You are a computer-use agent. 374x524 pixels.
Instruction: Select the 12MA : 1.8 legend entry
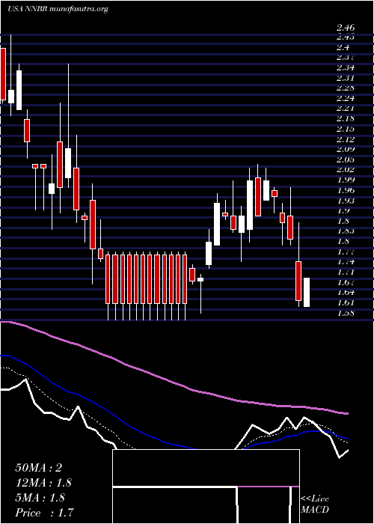[x=43, y=483]
